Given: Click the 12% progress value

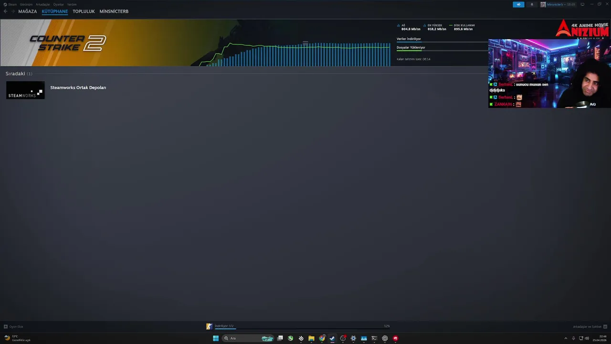Looking at the screenshot, I should [387, 326].
